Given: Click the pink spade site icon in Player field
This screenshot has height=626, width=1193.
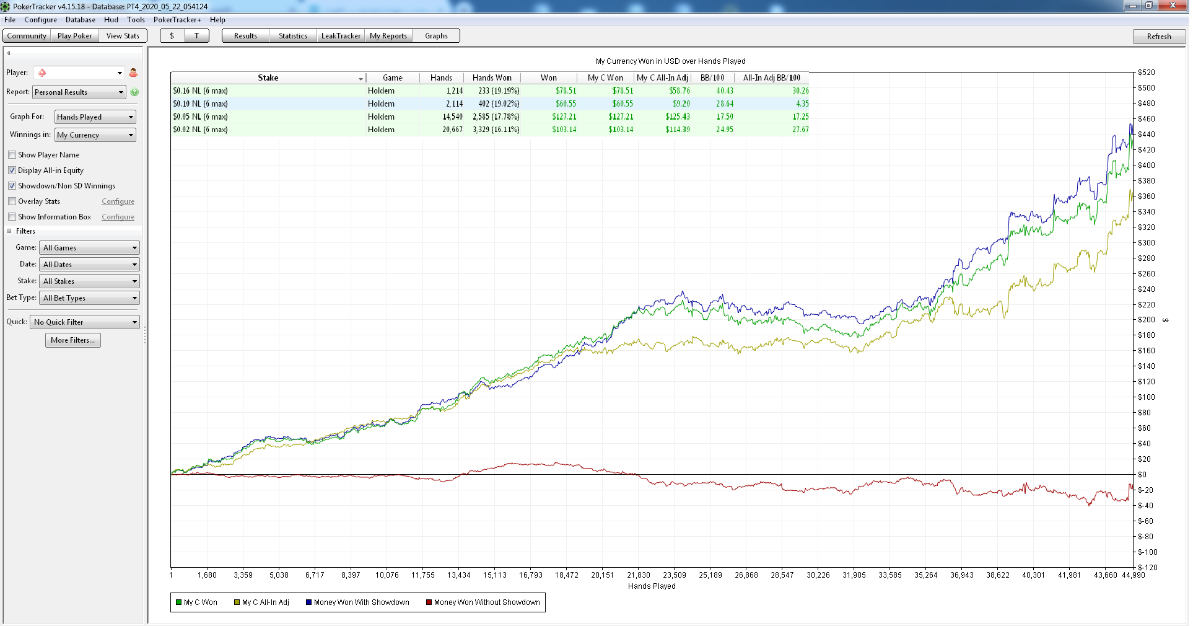Looking at the screenshot, I should 42,73.
